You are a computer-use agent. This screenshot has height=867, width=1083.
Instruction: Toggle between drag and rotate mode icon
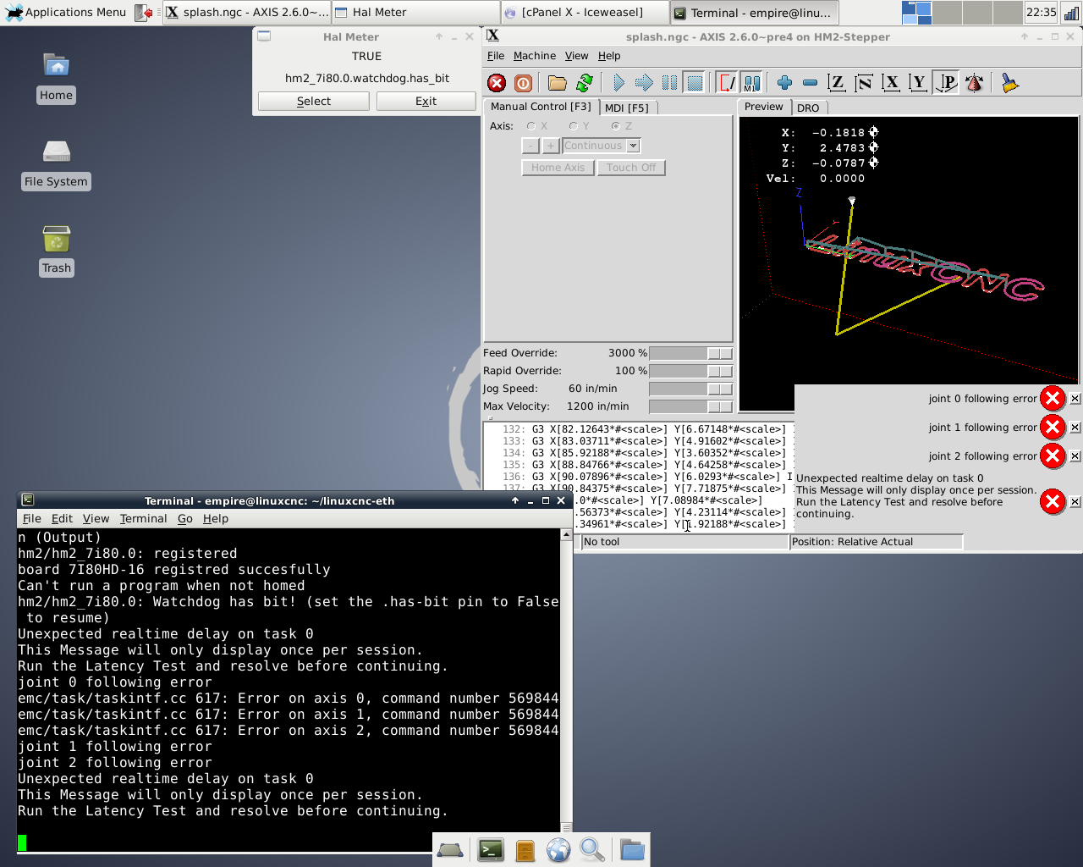click(974, 83)
